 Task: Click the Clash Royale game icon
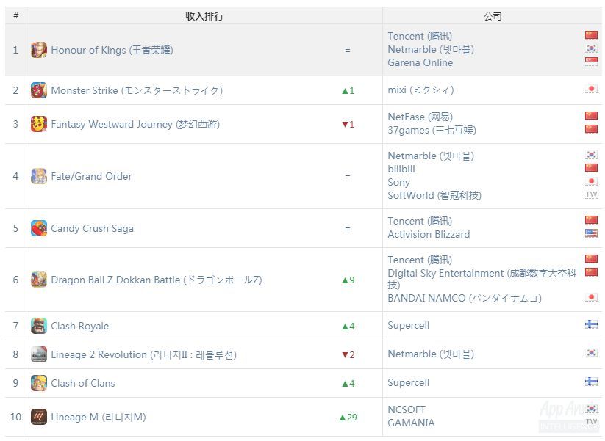39,326
